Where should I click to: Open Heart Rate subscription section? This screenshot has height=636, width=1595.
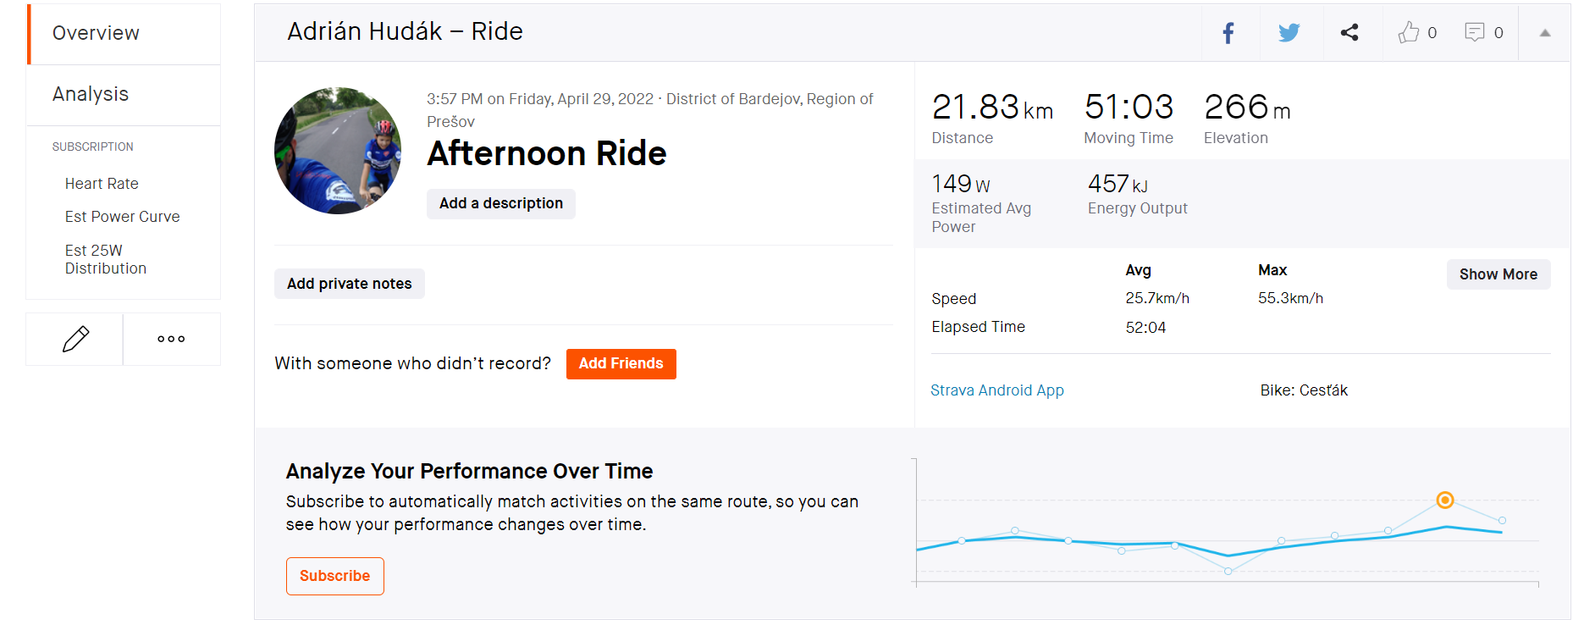[102, 184]
